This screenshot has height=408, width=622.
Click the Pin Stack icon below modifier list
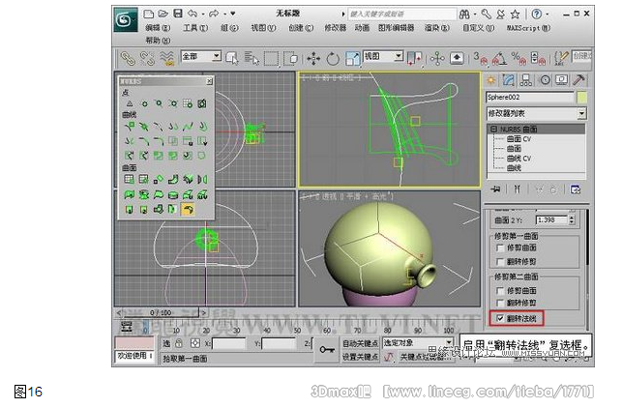pos(495,189)
